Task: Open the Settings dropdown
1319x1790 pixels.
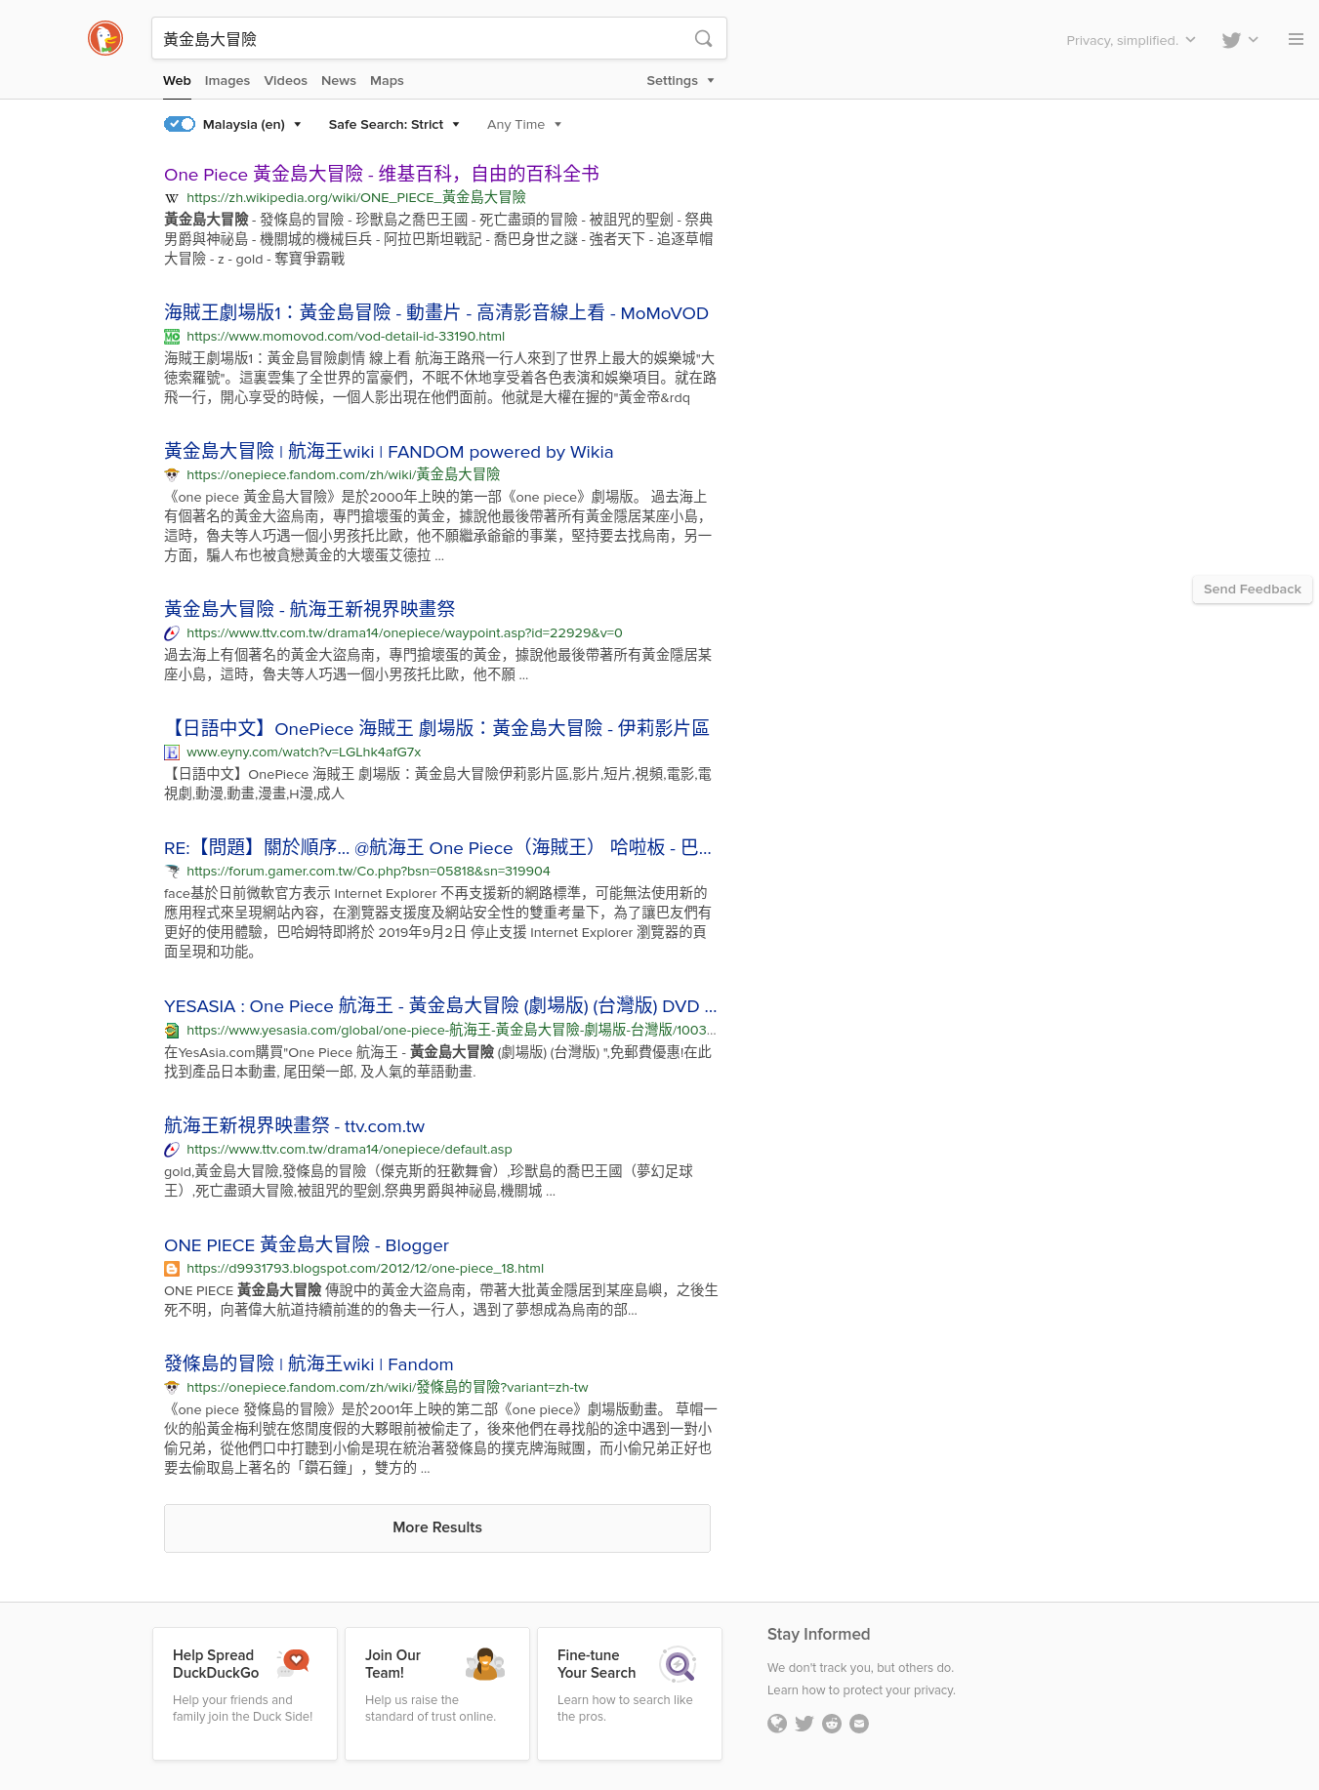Action: pyautogui.click(x=680, y=81)
